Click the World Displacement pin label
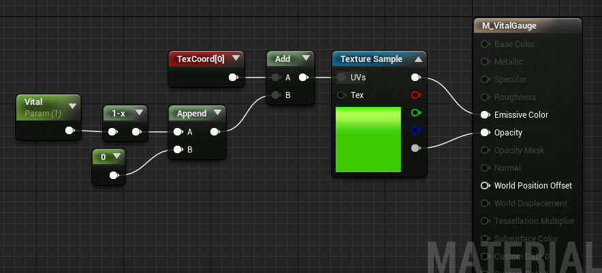This screenshot has height=273, width=602. [530, 203]
